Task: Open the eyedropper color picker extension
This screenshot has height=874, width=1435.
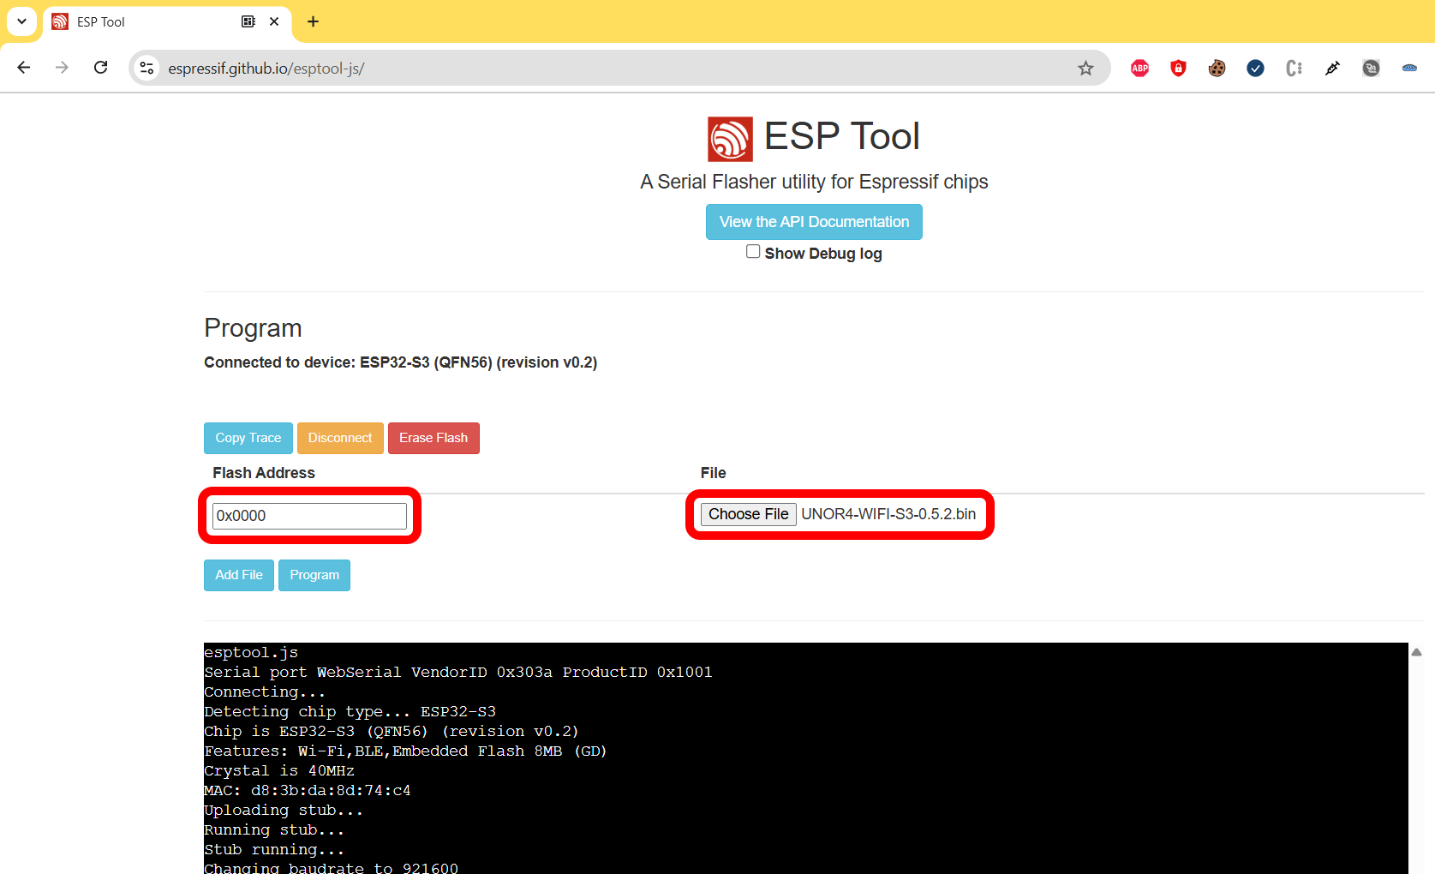Action: pyautogui.click(x=1332, y=69)
